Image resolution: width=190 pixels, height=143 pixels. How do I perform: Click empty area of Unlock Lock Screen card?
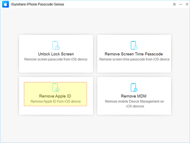56,67
